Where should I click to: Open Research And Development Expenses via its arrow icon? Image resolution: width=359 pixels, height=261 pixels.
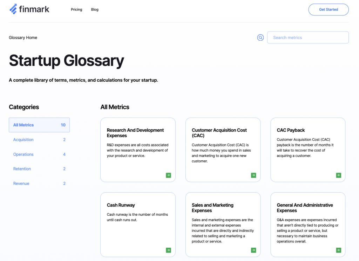(x=168, y=175)
